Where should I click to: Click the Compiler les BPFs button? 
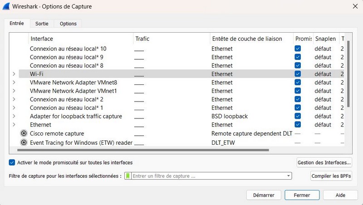pyautogui.click(x=331, y=176)
